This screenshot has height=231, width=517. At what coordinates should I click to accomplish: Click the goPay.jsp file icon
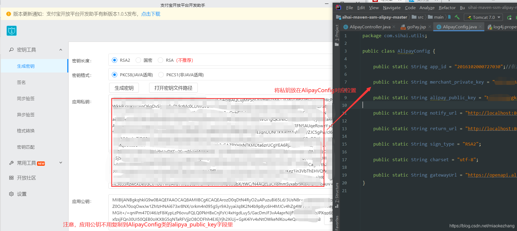click(x=403, y=27)
